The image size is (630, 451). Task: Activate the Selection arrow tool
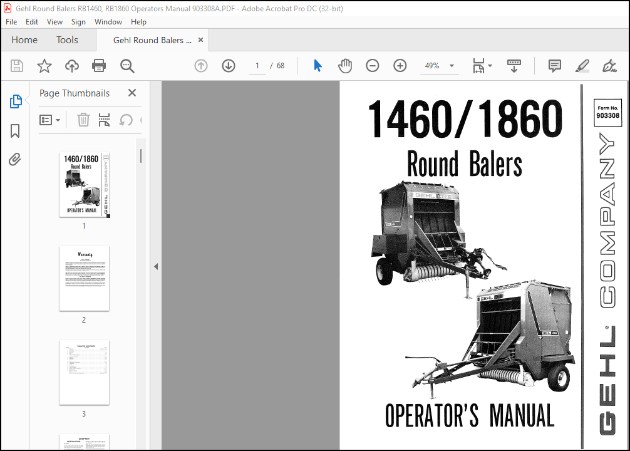(318, 66)
